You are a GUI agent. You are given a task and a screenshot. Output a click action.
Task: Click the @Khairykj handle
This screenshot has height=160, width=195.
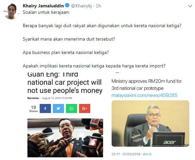click(x=81, y=6)
